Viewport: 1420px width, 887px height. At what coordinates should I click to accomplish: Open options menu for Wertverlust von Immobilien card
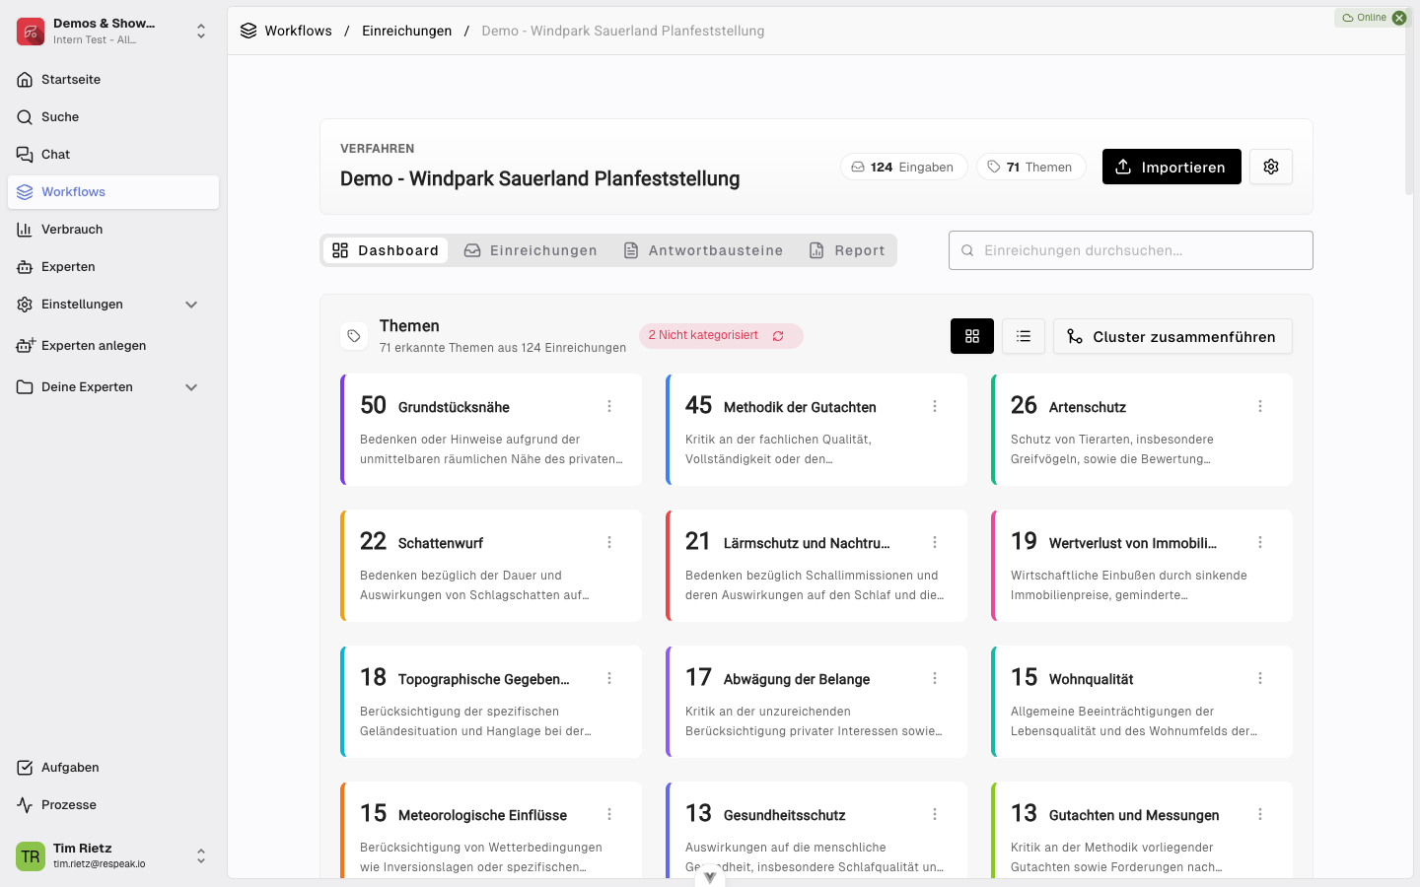click(1260, 542)
